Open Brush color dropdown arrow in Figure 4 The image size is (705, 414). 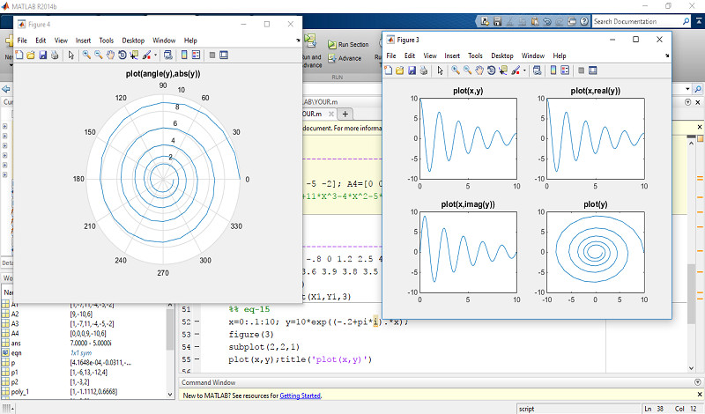[156, 55]
